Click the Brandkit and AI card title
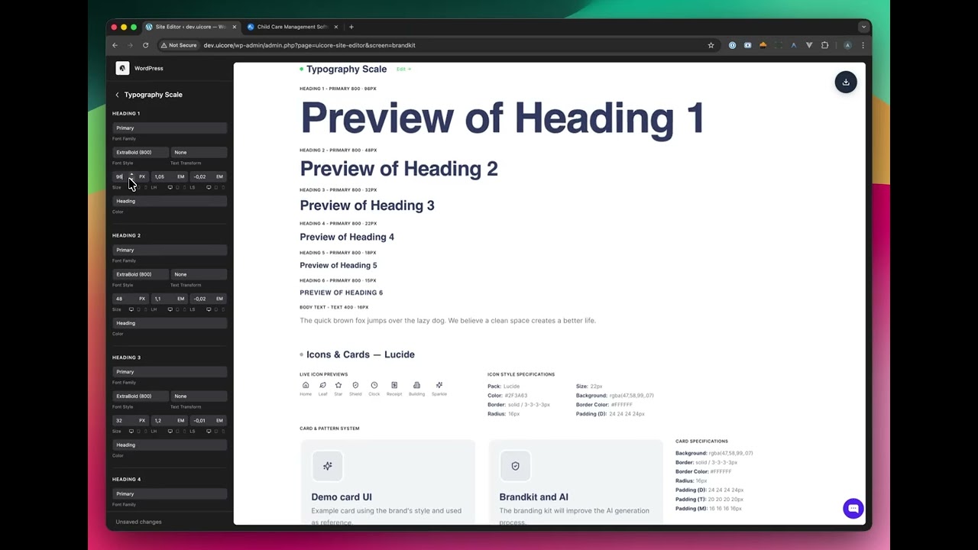The image size is (978, 550). pyautogui.click(x=533, y=497)
